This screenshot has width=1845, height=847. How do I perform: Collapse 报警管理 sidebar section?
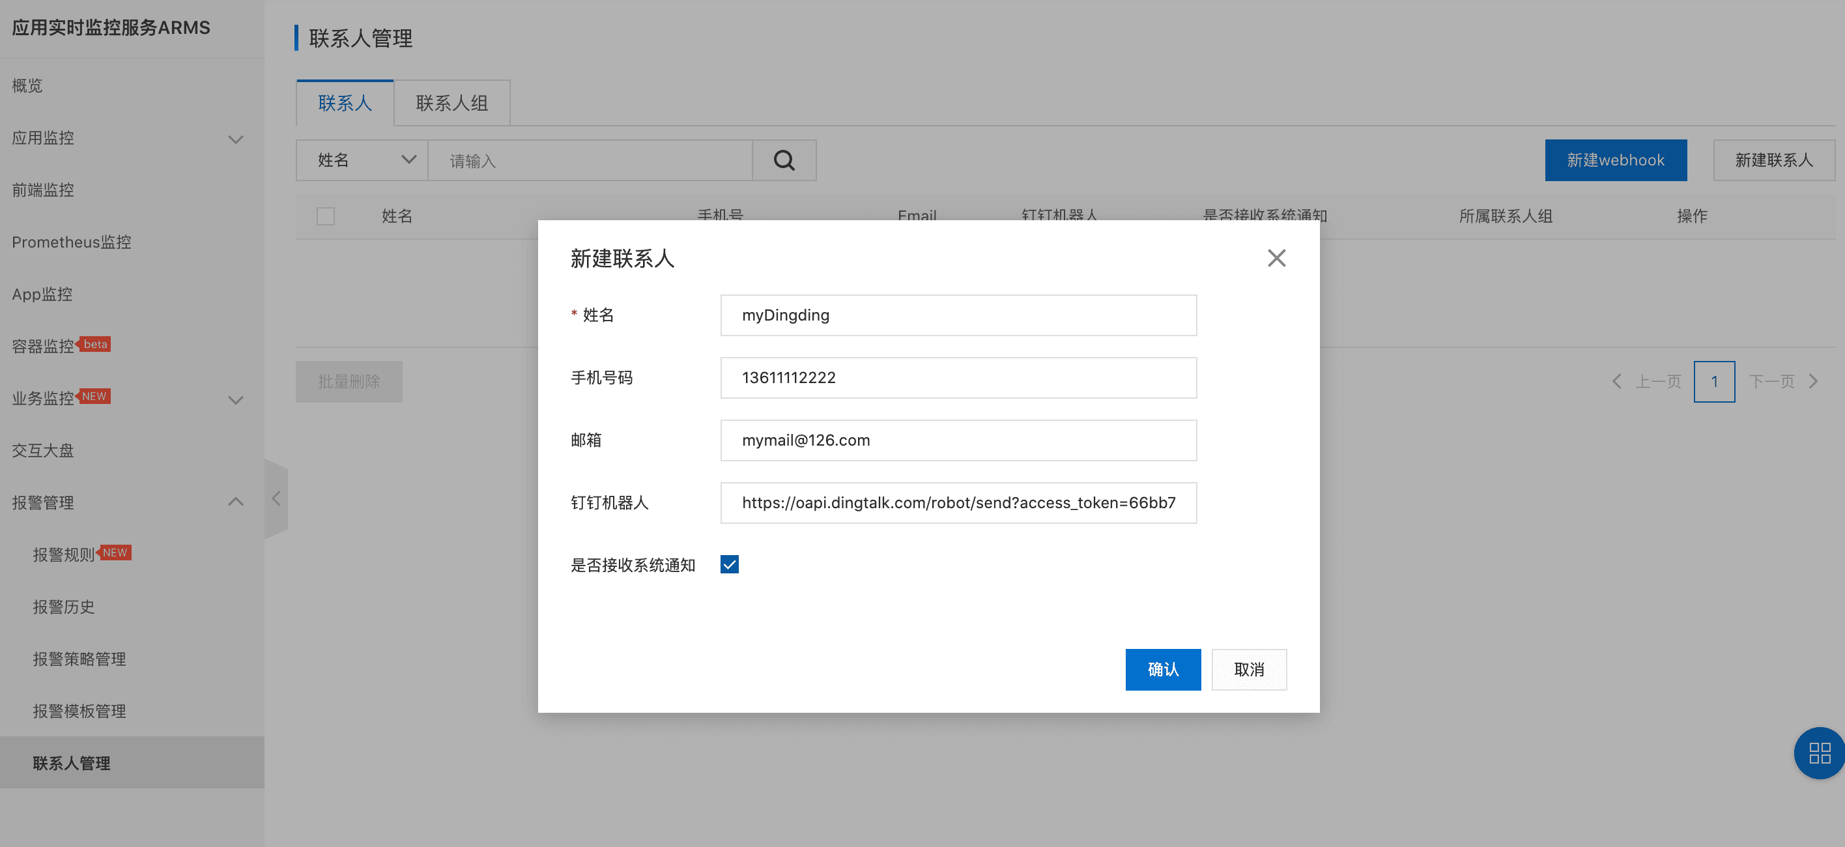pos(235,502)
